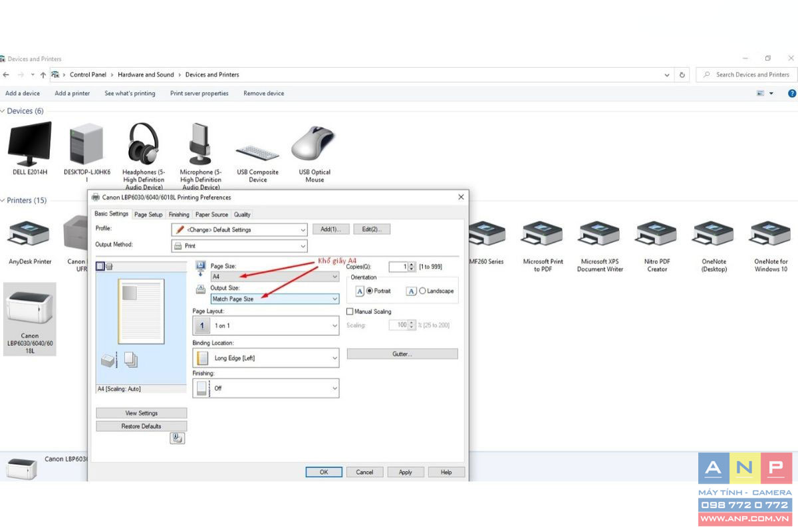The image size is (798, 532).
Task: Open the Page Layout dropdown
Action: pyautogui.click(x=266, y=326)
